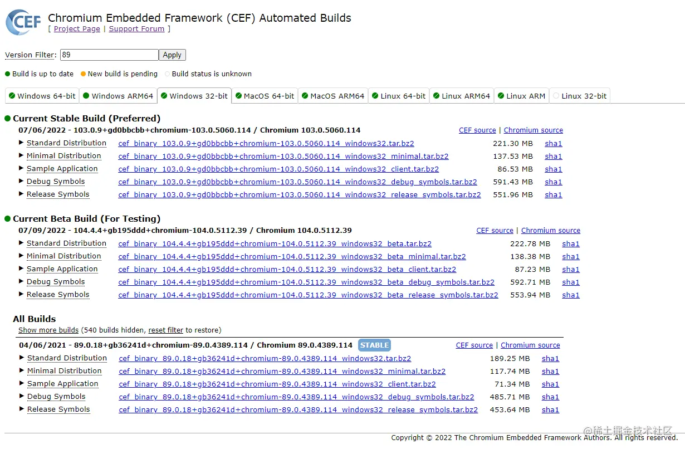Expand Release Symbols for the 89.0.18 build

pyautogui.click(x=58, y=409)
